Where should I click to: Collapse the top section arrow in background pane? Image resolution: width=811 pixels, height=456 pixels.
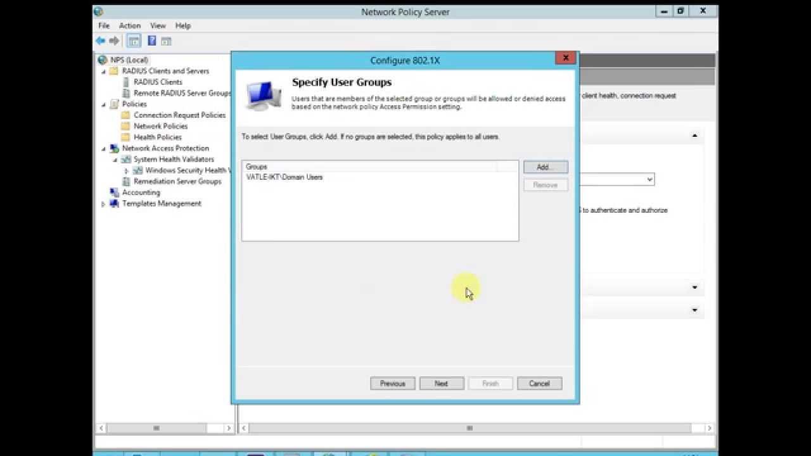pyautogui.click(x=694, y=136)
